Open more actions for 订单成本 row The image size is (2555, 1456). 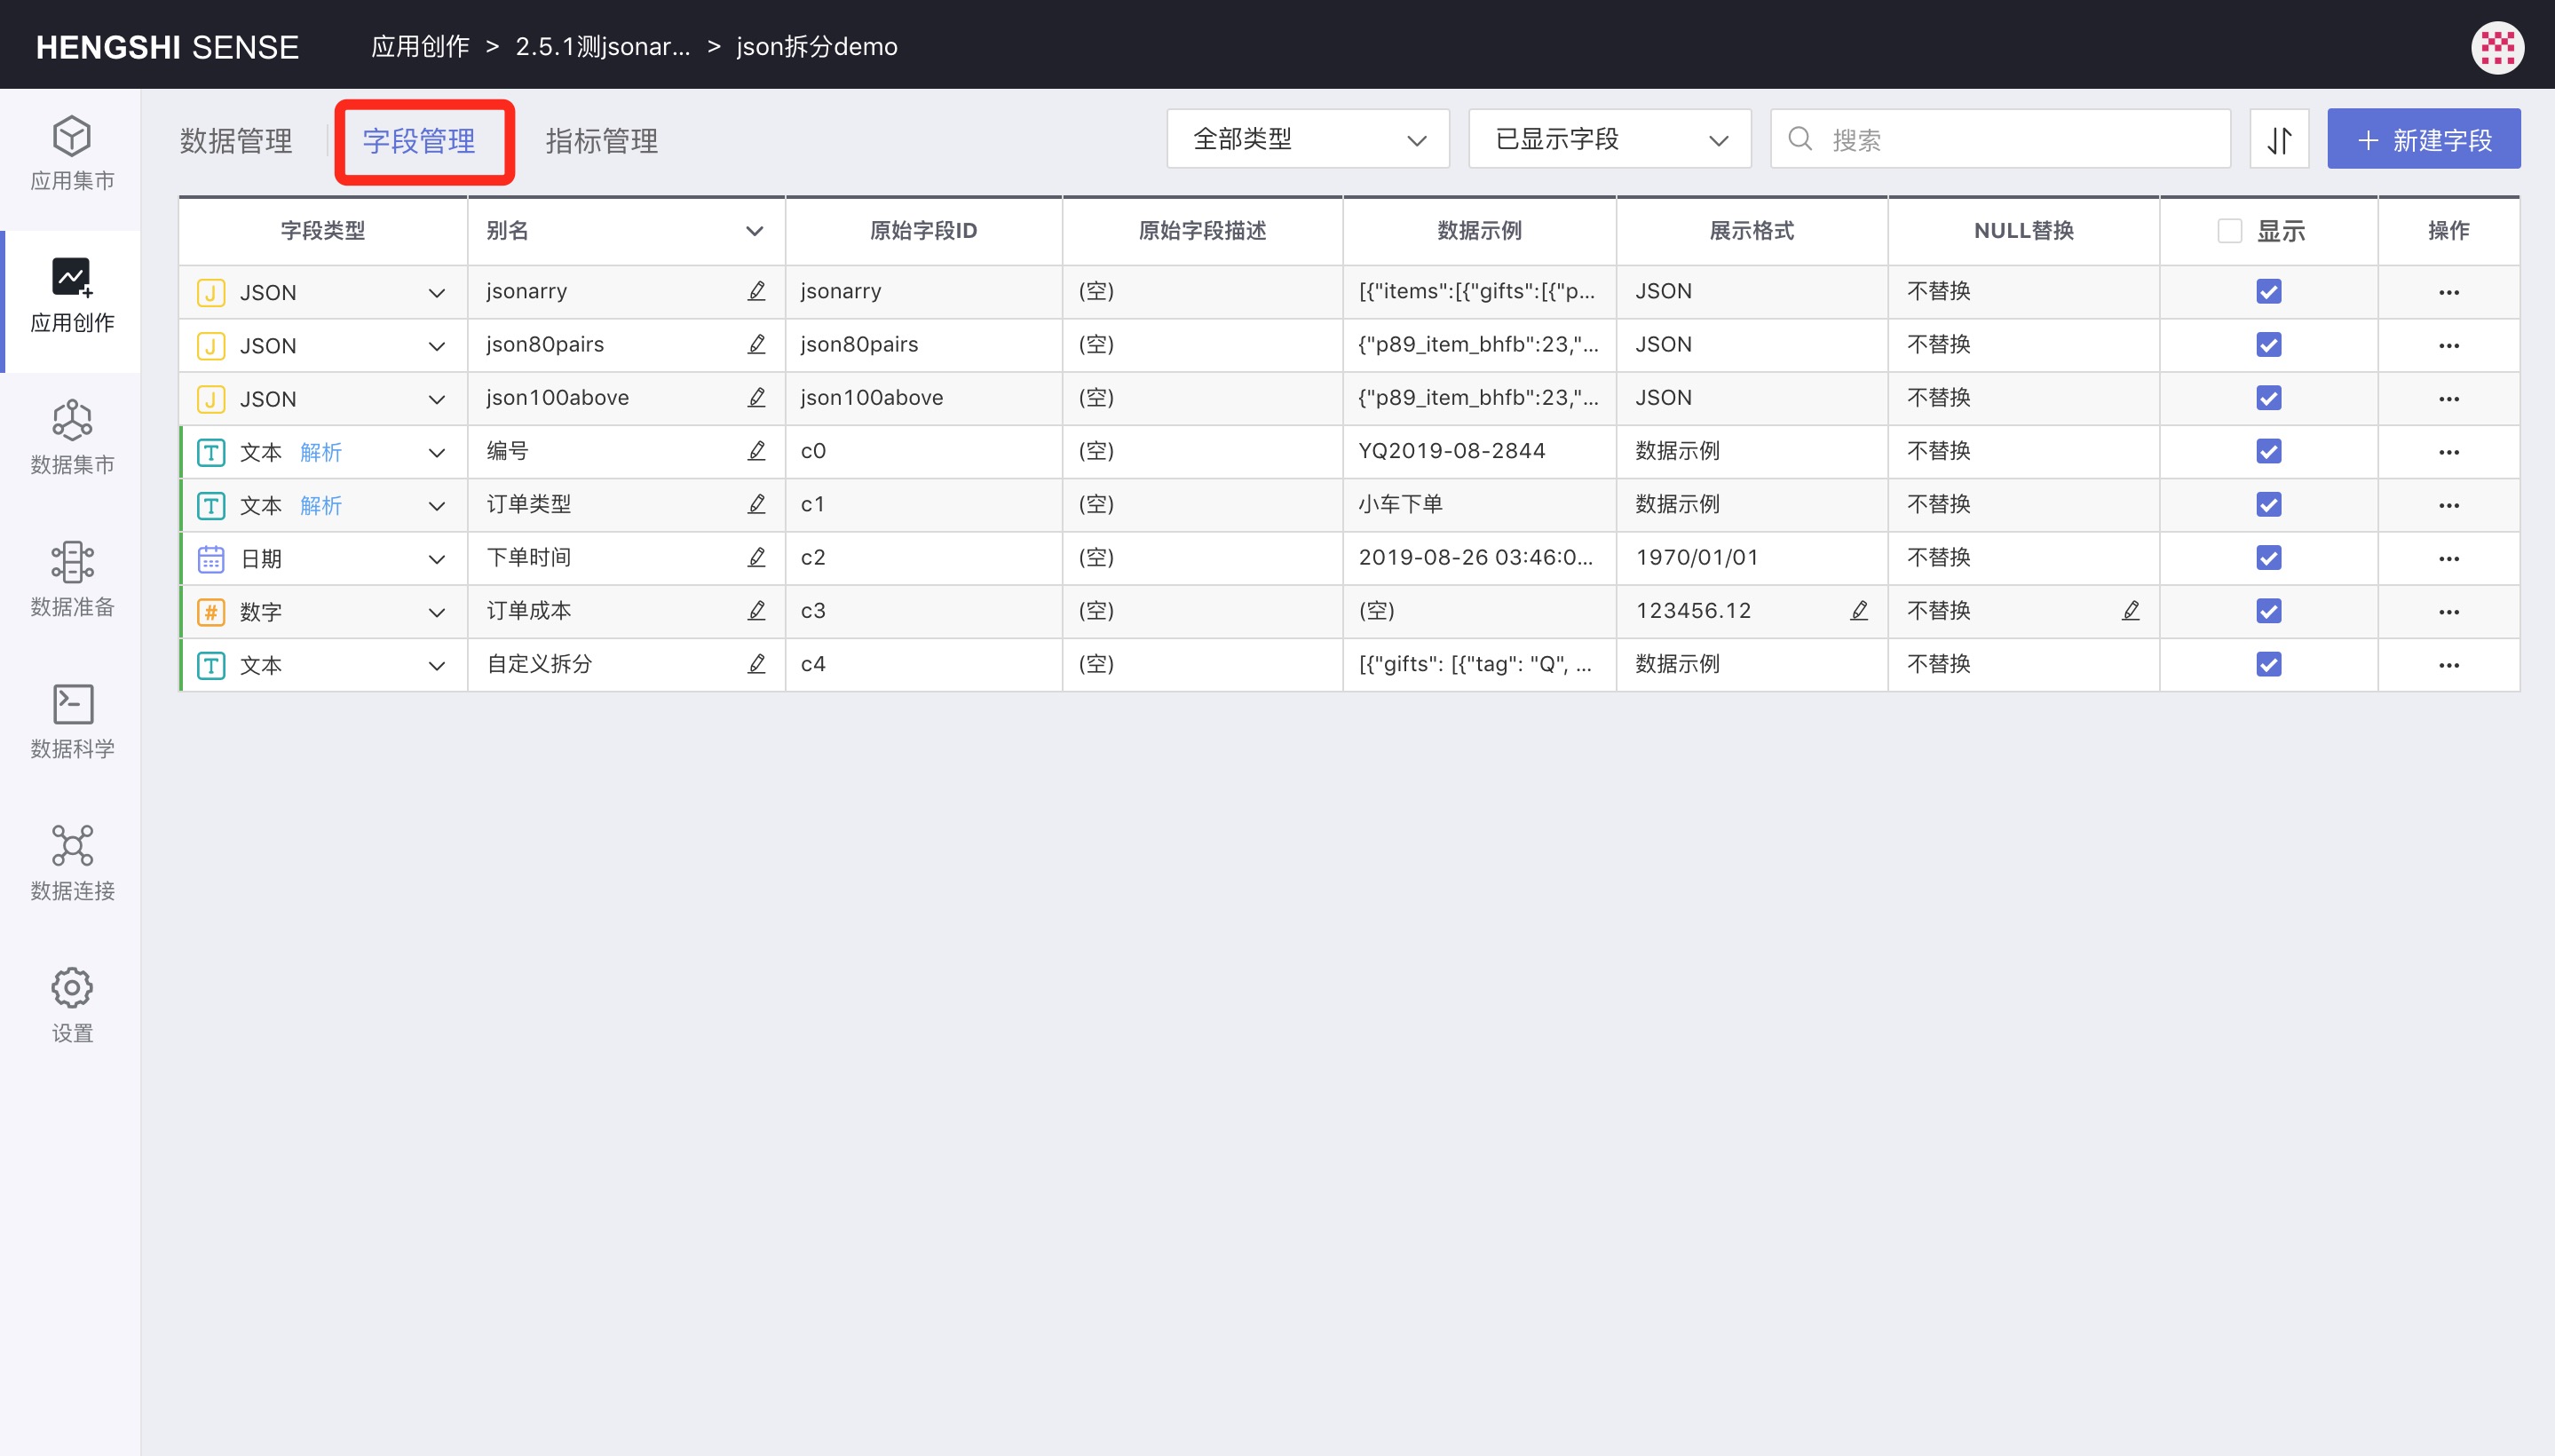2449,612
